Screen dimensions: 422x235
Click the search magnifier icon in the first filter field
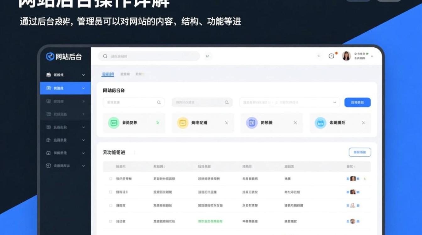click(x=158, y=102)
